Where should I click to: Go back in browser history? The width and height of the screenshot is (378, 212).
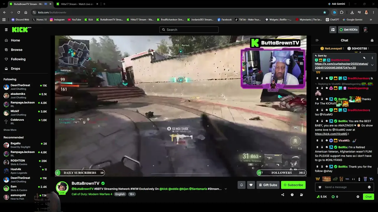point(4,12)
